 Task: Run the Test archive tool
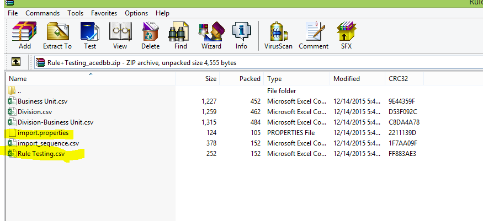point(90,36)
